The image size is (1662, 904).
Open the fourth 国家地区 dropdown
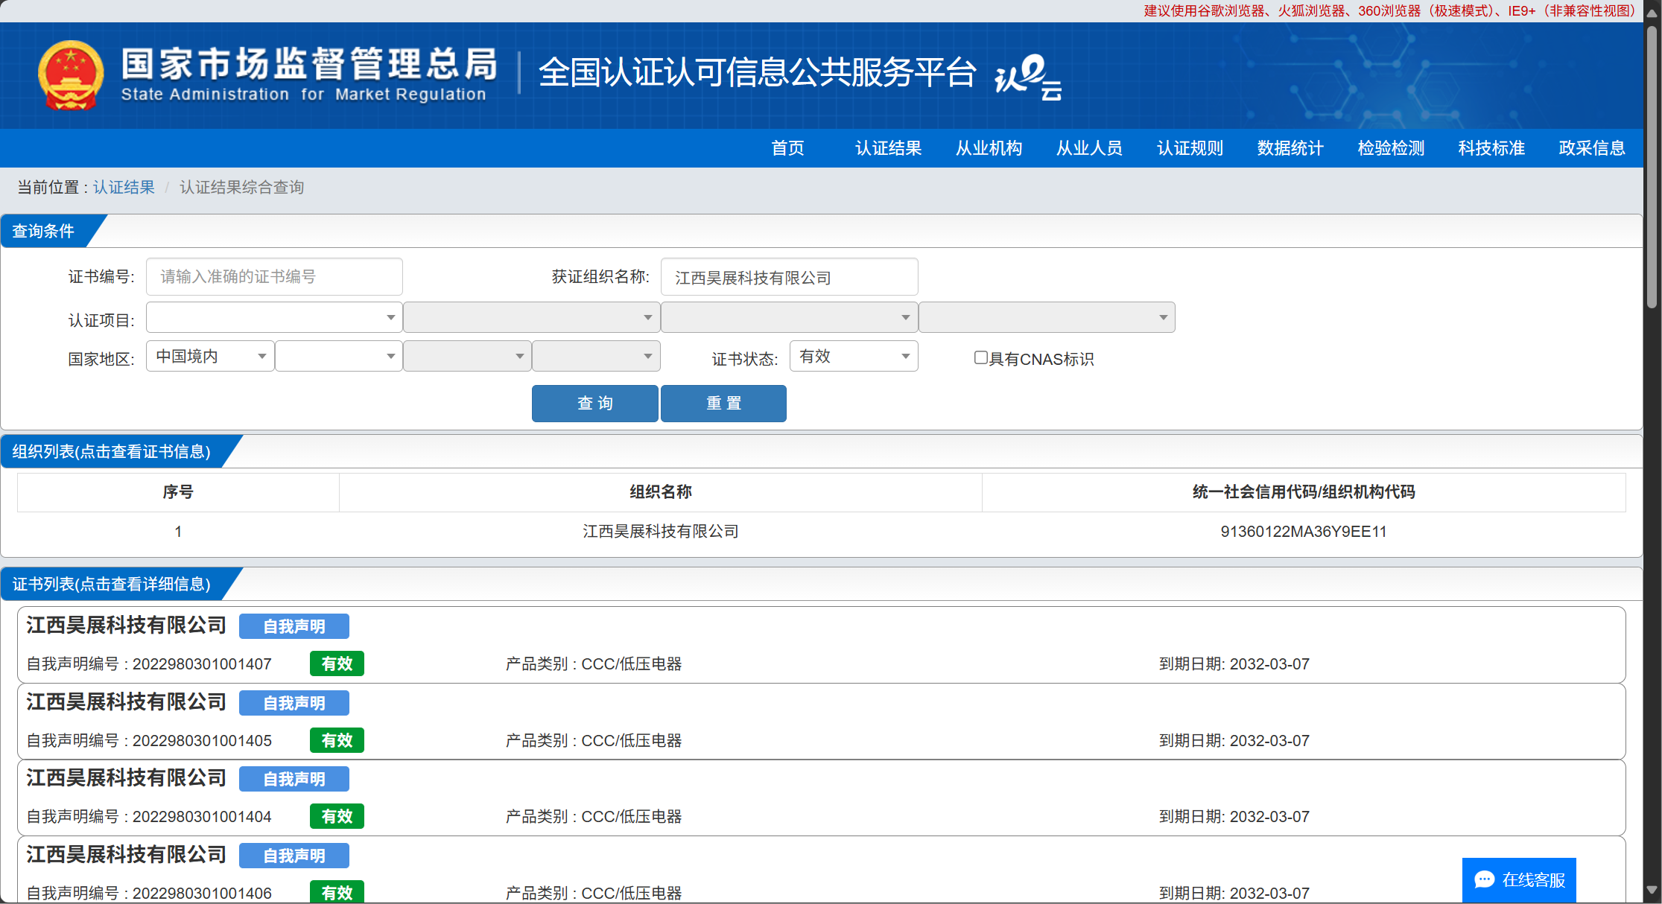pyautogui.click(x=596, y=356)
